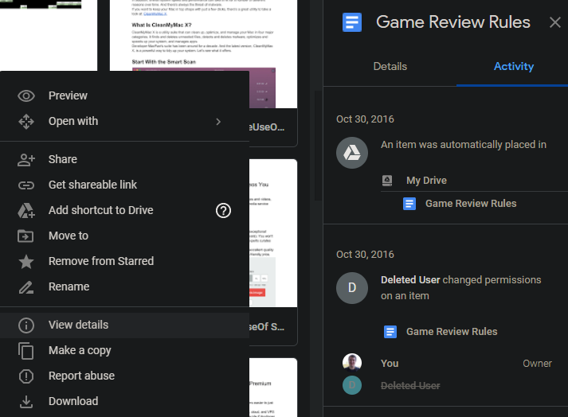Image resolution: width=568 pixels, height=417 pixels.
Task: Select Move to from context menu
Action: [x=69, y=236]
